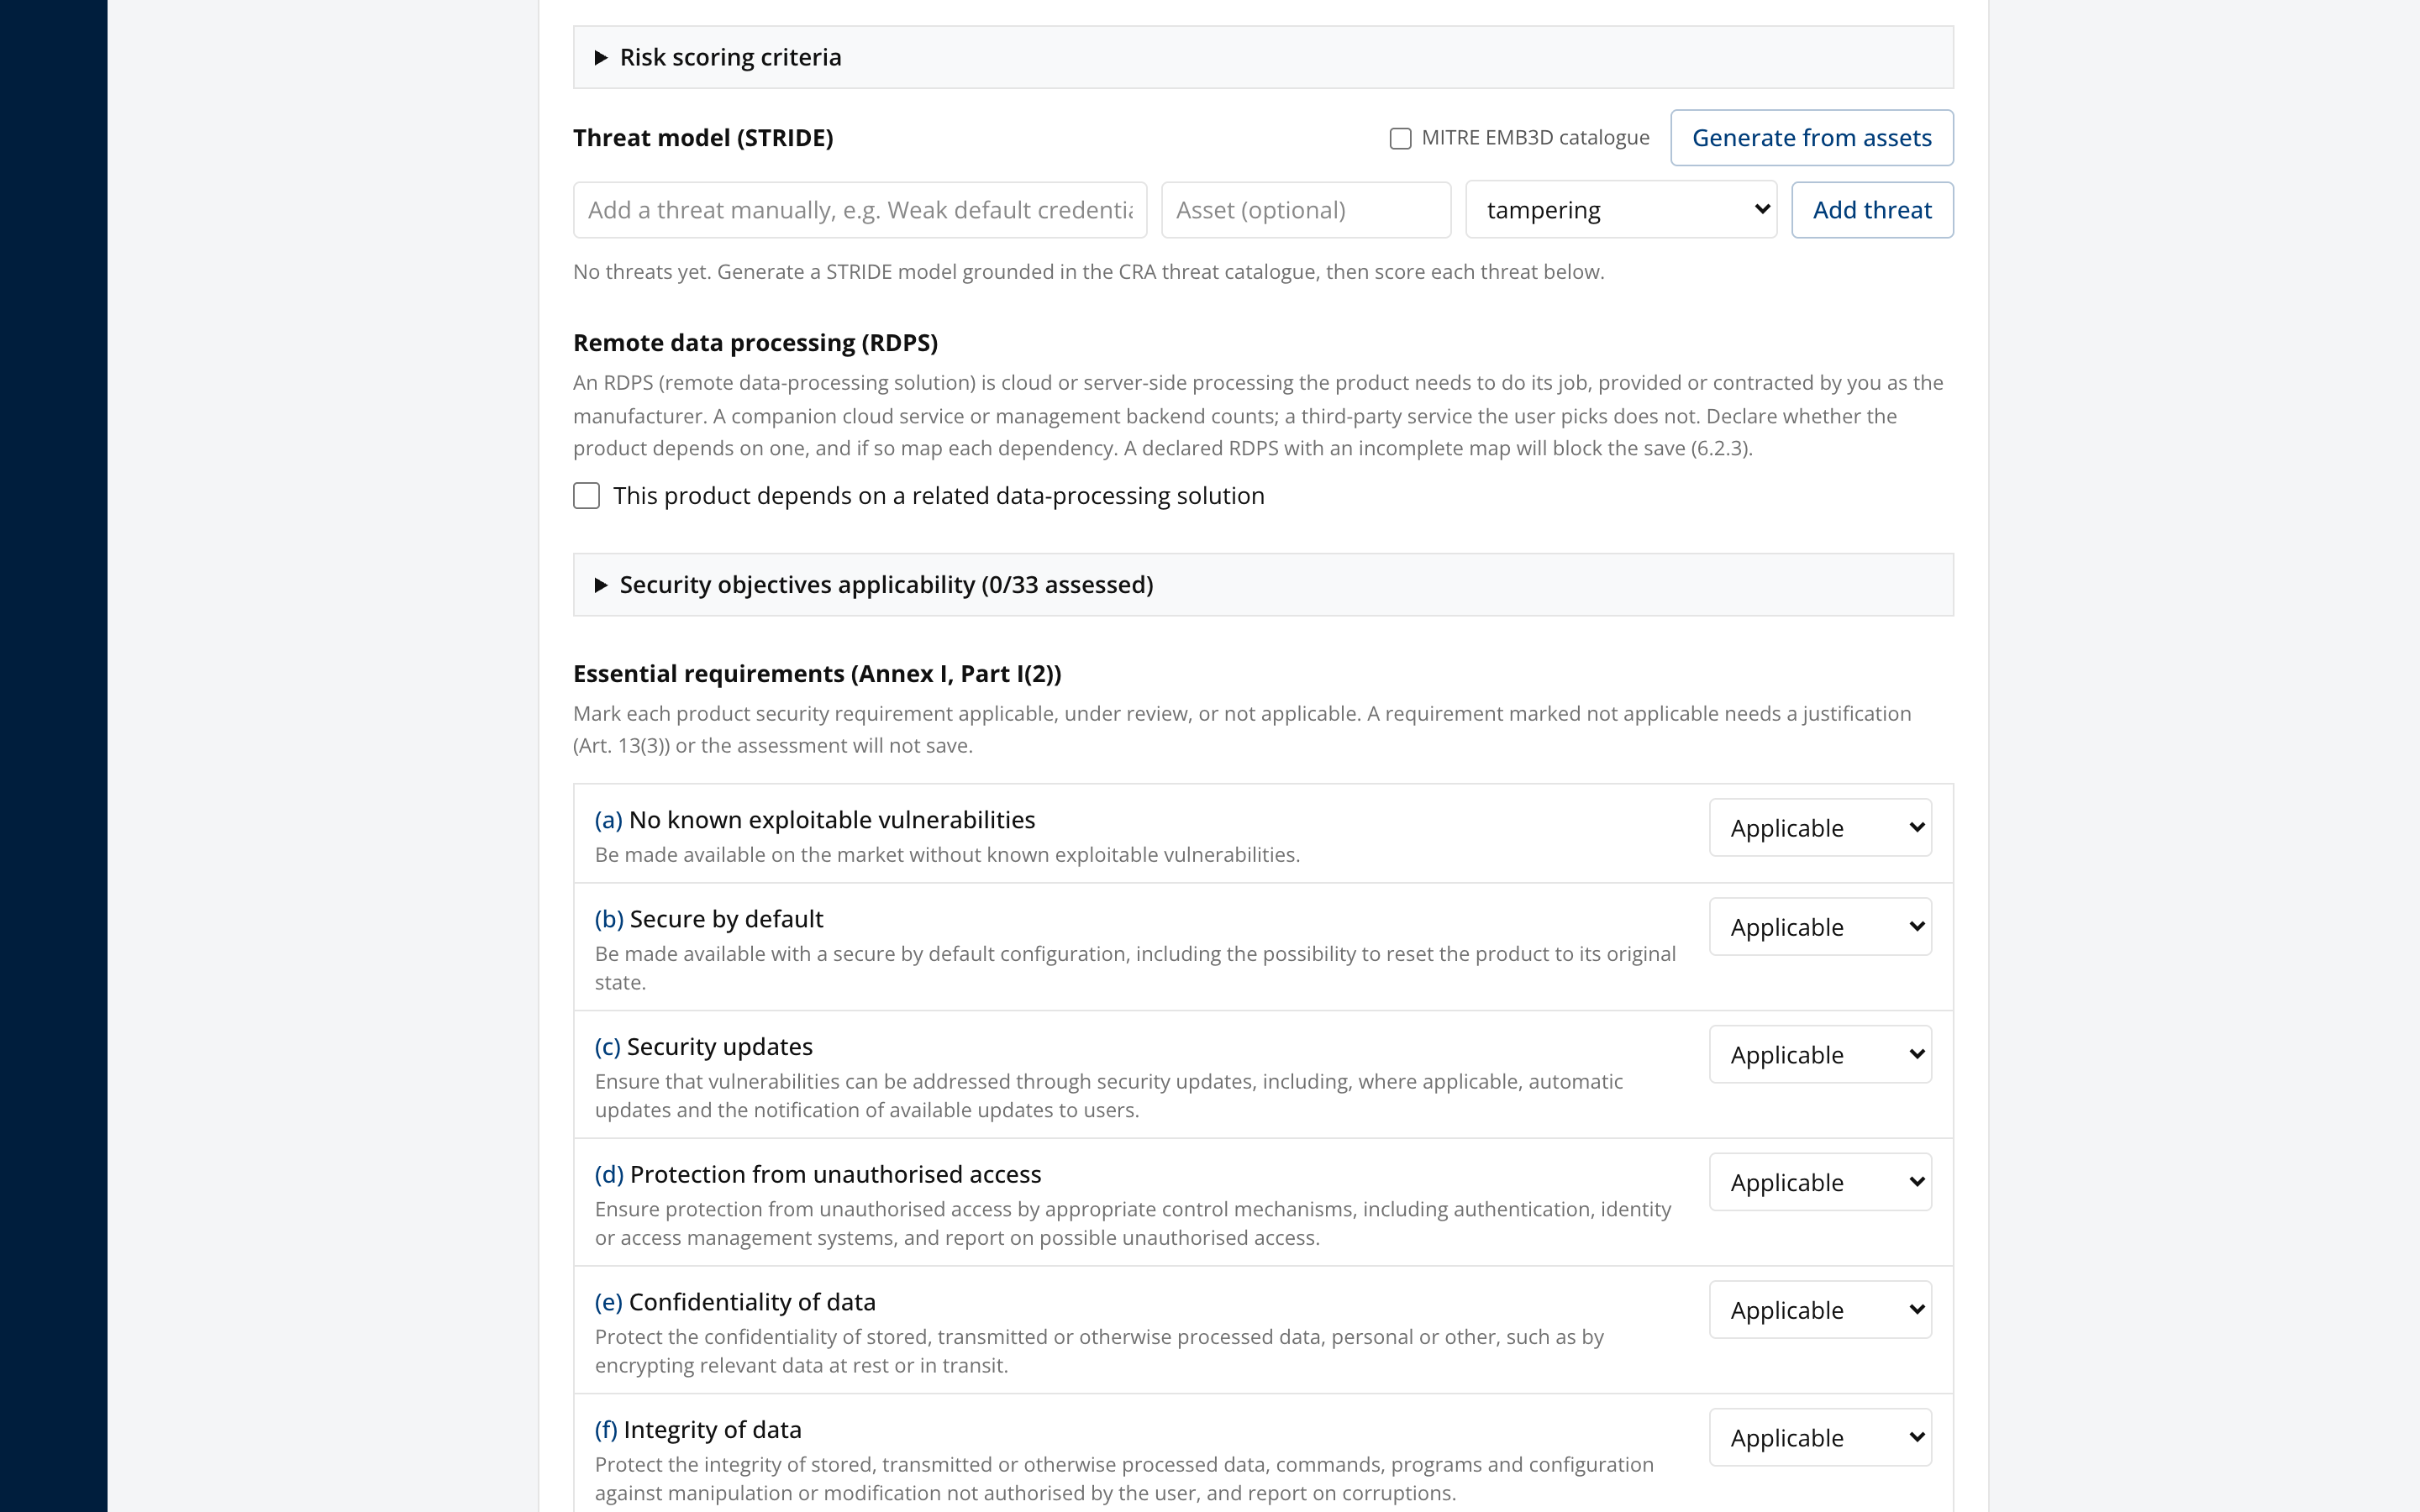Expand Security objectives applicability section
Viewport: 2420px width, 1512px height.
(1263, 585)
